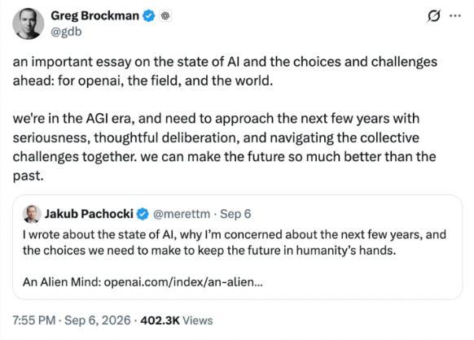This screenshot has height=340, width=474.
Task: Open Greg Brockman's profile picture
Action: pyautogui.click(x=29, y=24)
